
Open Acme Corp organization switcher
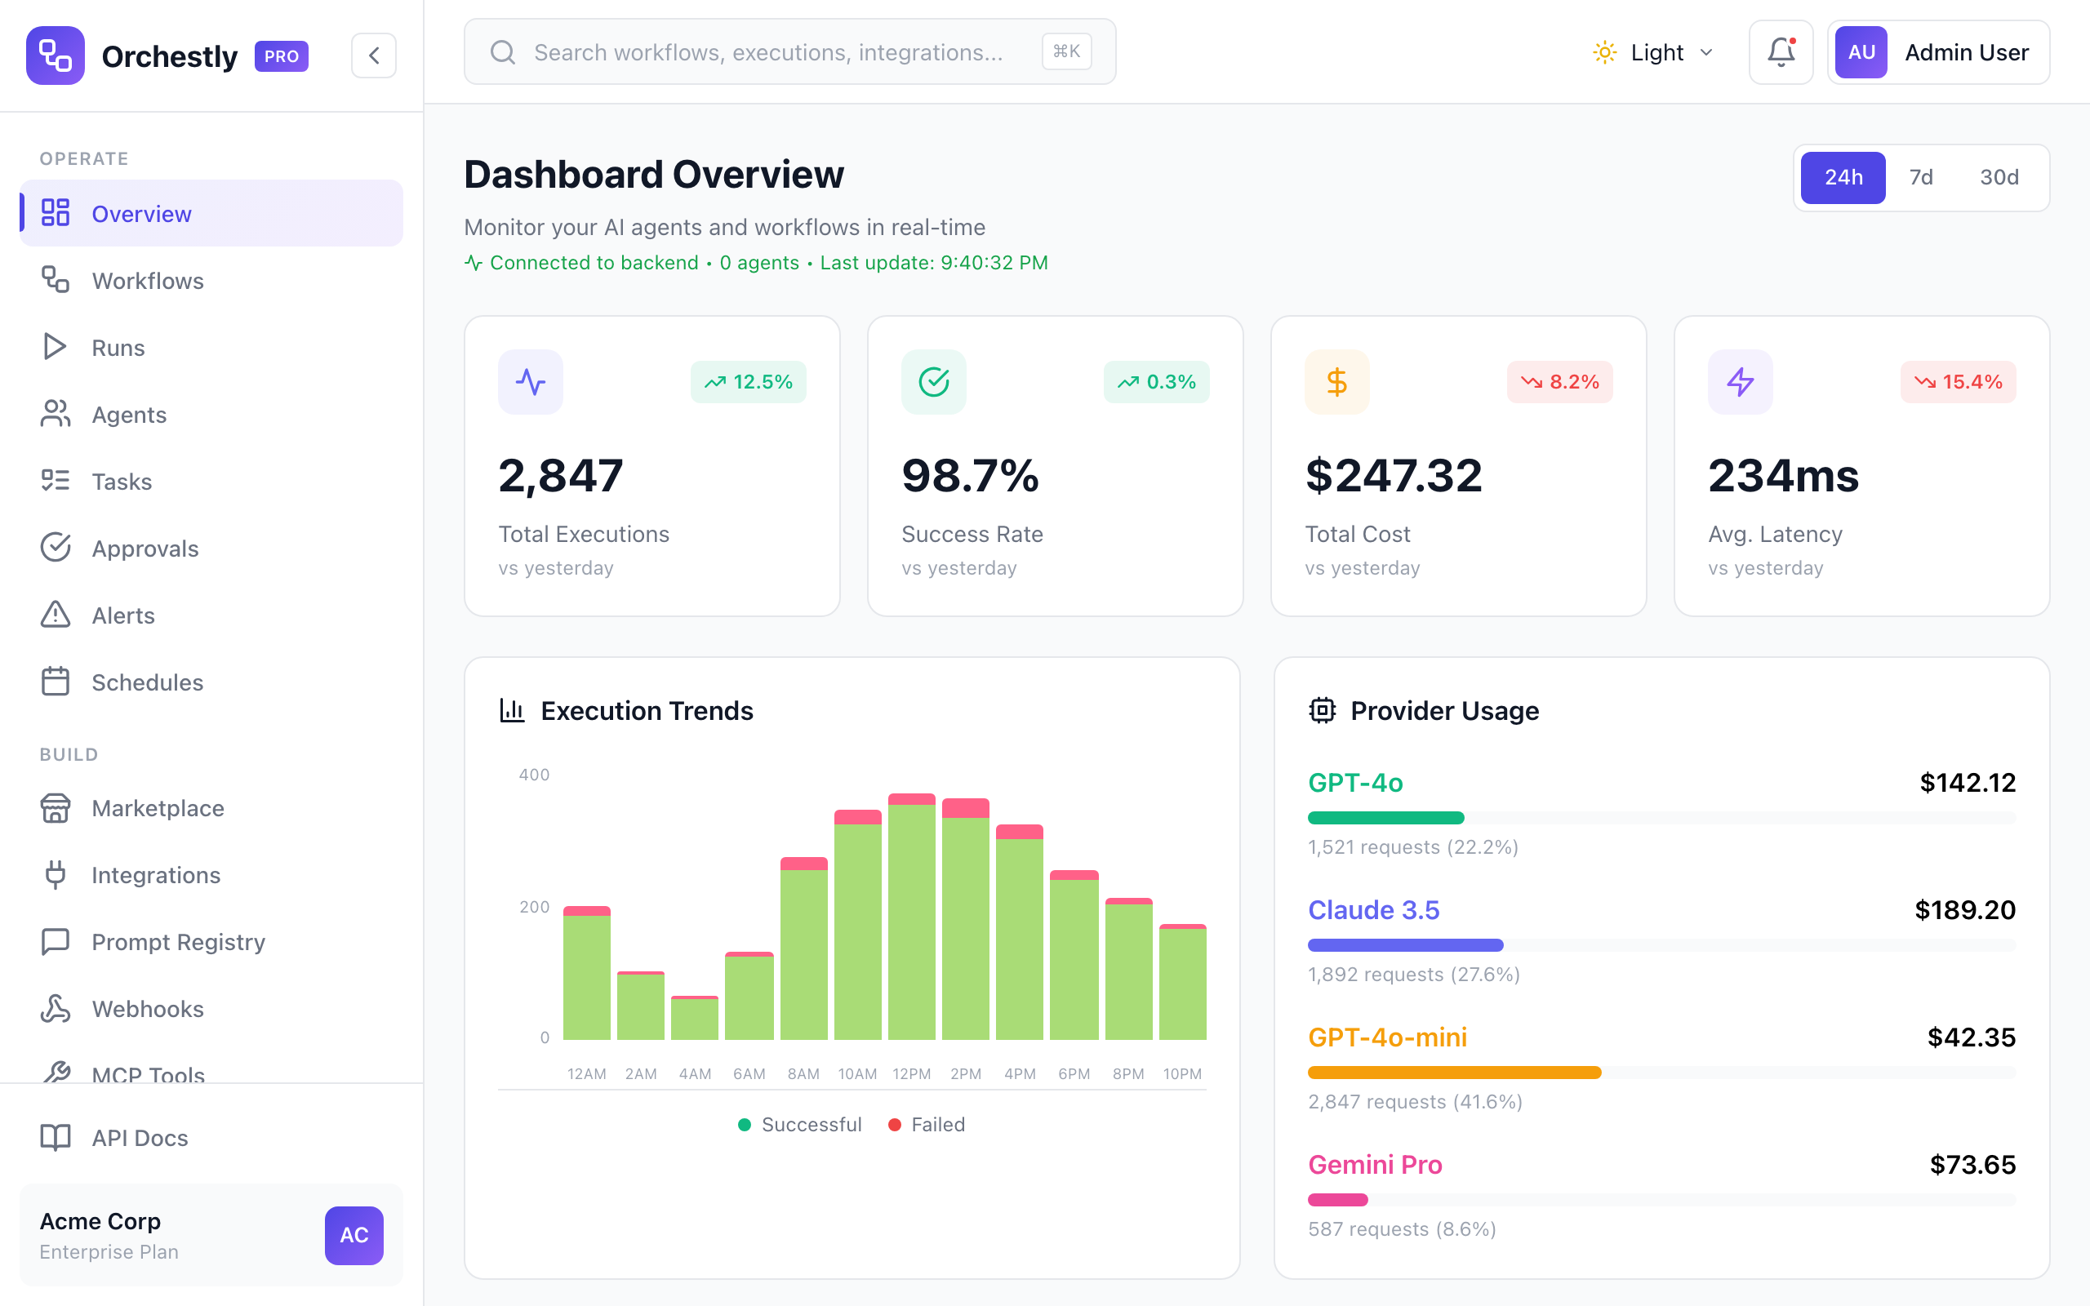211,1234
